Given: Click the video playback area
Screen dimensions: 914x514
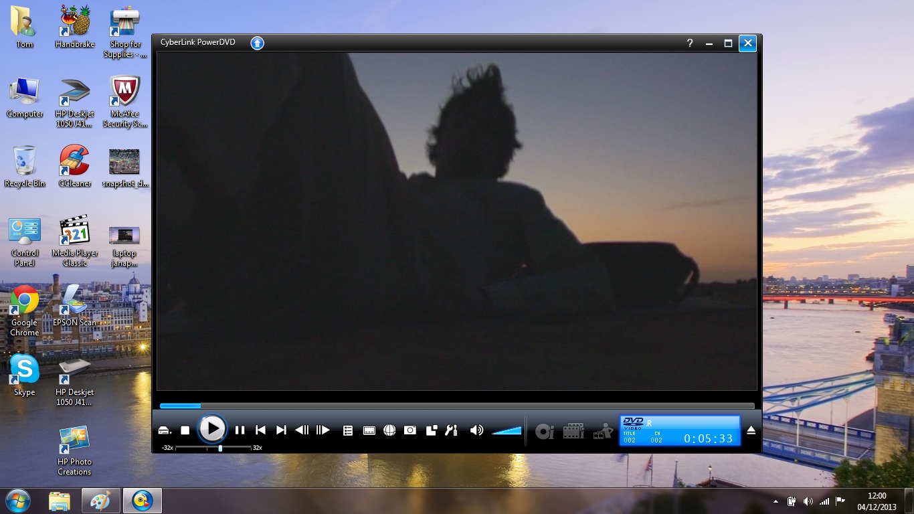Looking at the screenshot, I should pyautogui.click(x=457, y=222).
